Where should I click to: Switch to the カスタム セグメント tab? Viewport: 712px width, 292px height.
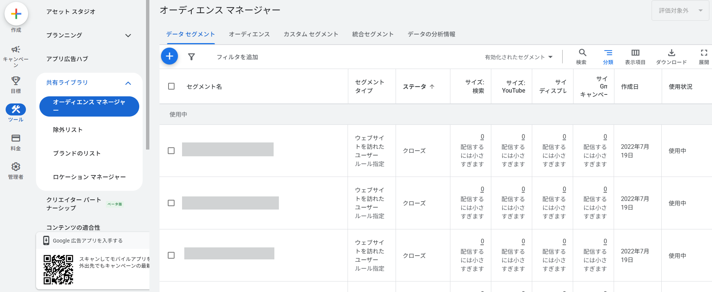click(x=311, y=34)
